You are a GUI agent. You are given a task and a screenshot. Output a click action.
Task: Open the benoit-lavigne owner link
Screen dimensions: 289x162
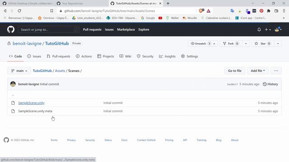click(x=27, y=44)
